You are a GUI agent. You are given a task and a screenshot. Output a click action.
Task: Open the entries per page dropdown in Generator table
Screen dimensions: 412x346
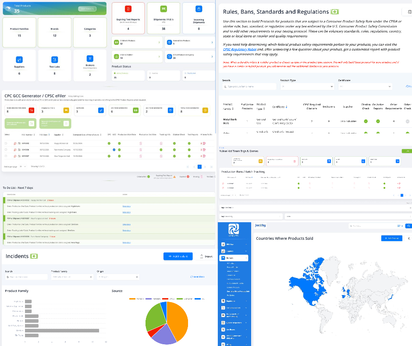tap(23, 166)
